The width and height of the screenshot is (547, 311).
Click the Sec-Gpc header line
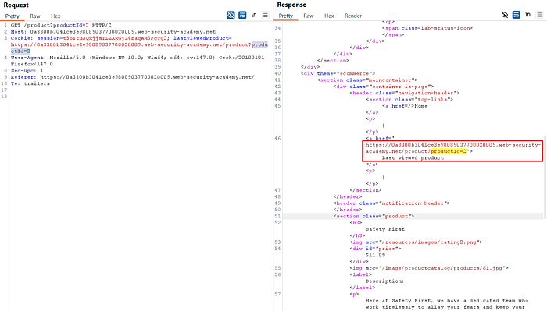[x=27, y=71]
